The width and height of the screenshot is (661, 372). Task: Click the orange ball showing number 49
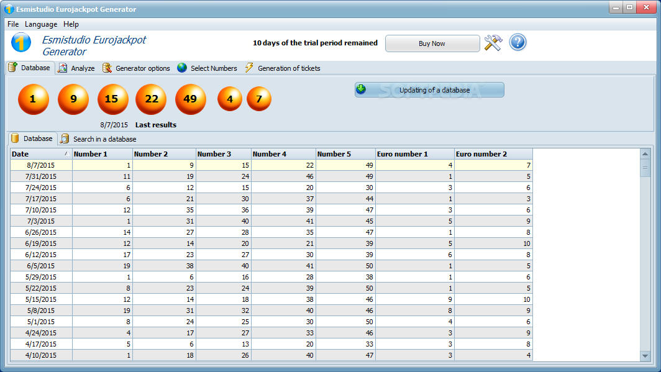click(x=191, y=99)
